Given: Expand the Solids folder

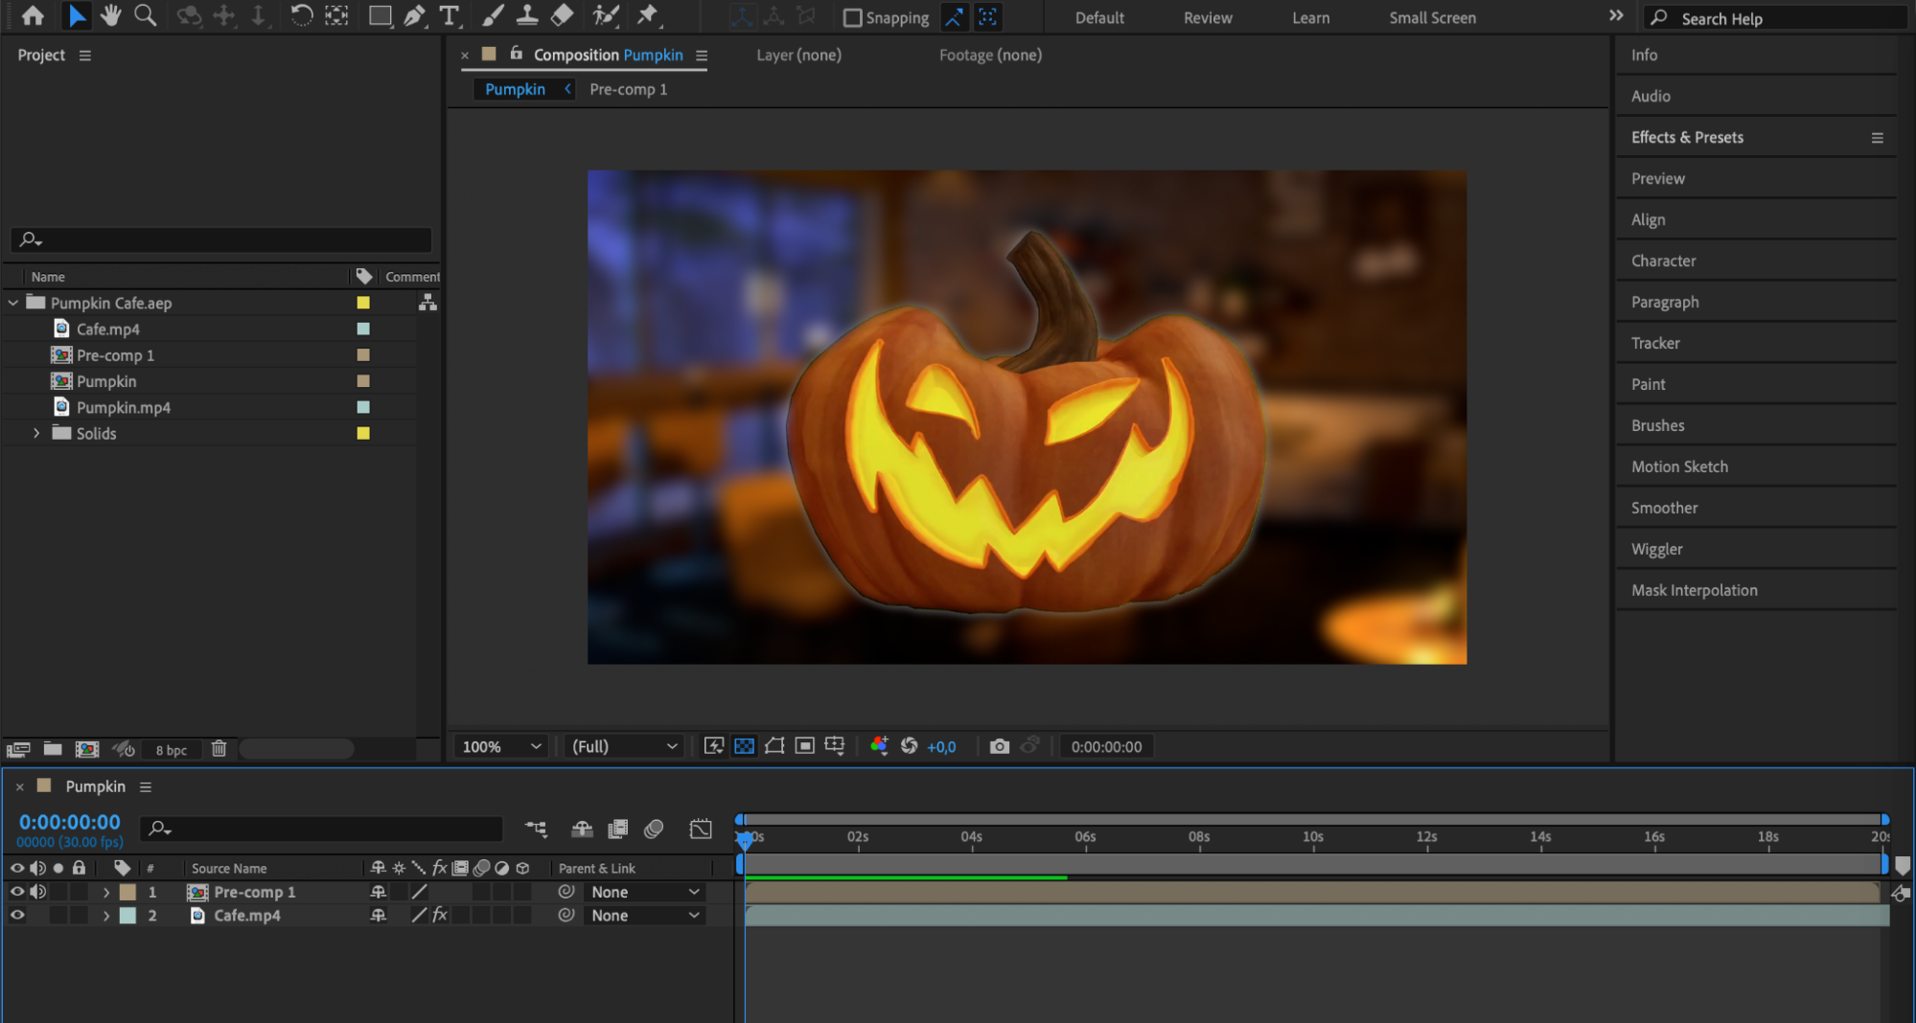Looking at the screenshot, I should (36, 433).
